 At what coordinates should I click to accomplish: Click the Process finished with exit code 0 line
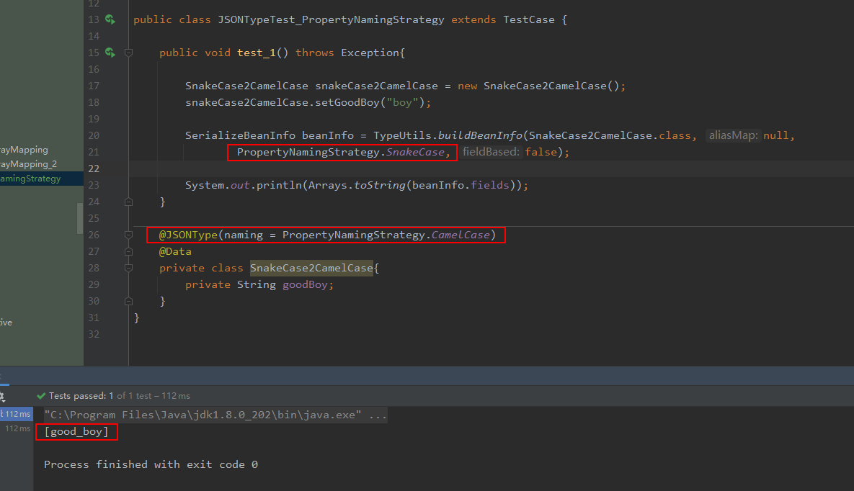pos(151,464)
